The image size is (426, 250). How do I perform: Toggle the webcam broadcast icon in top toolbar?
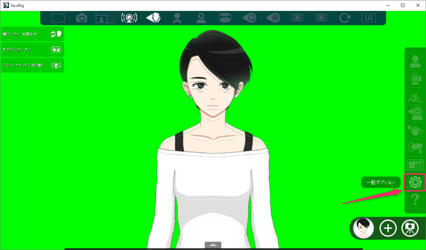[x=129, y=18]
